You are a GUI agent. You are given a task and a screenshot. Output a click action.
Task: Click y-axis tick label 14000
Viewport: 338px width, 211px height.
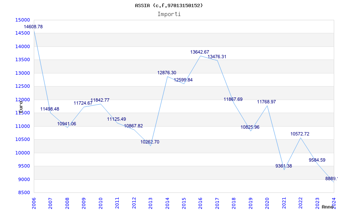click(x=22, y=46)
